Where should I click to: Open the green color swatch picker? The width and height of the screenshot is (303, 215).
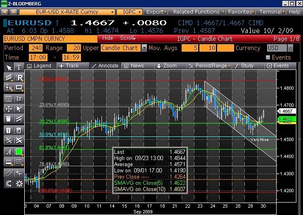pos(19,152)
